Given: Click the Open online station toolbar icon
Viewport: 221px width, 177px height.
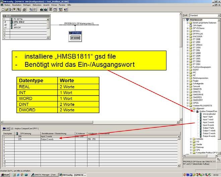Looking at the screenshot, I should point(11,9).
